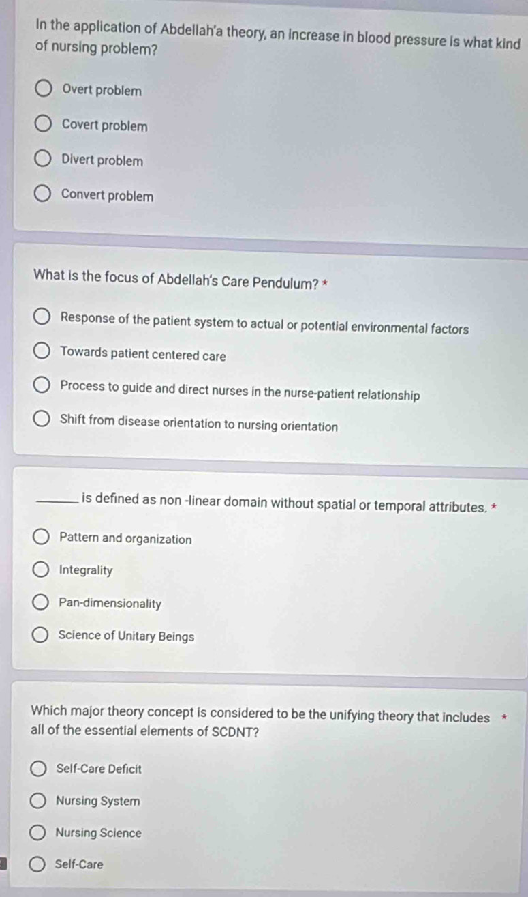Select the Overt problem radio button

coord(44,89)
